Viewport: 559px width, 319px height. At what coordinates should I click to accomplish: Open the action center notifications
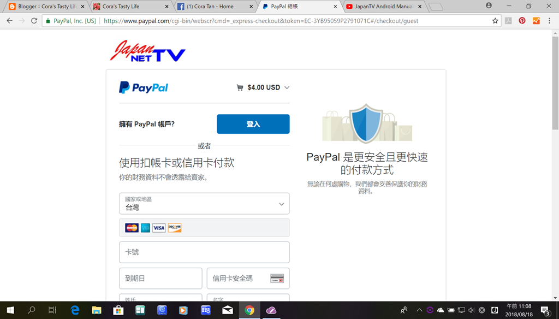click(x=545, y=310)
